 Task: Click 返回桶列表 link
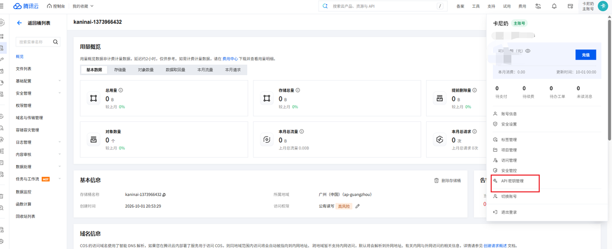click(x=39, y=23)
